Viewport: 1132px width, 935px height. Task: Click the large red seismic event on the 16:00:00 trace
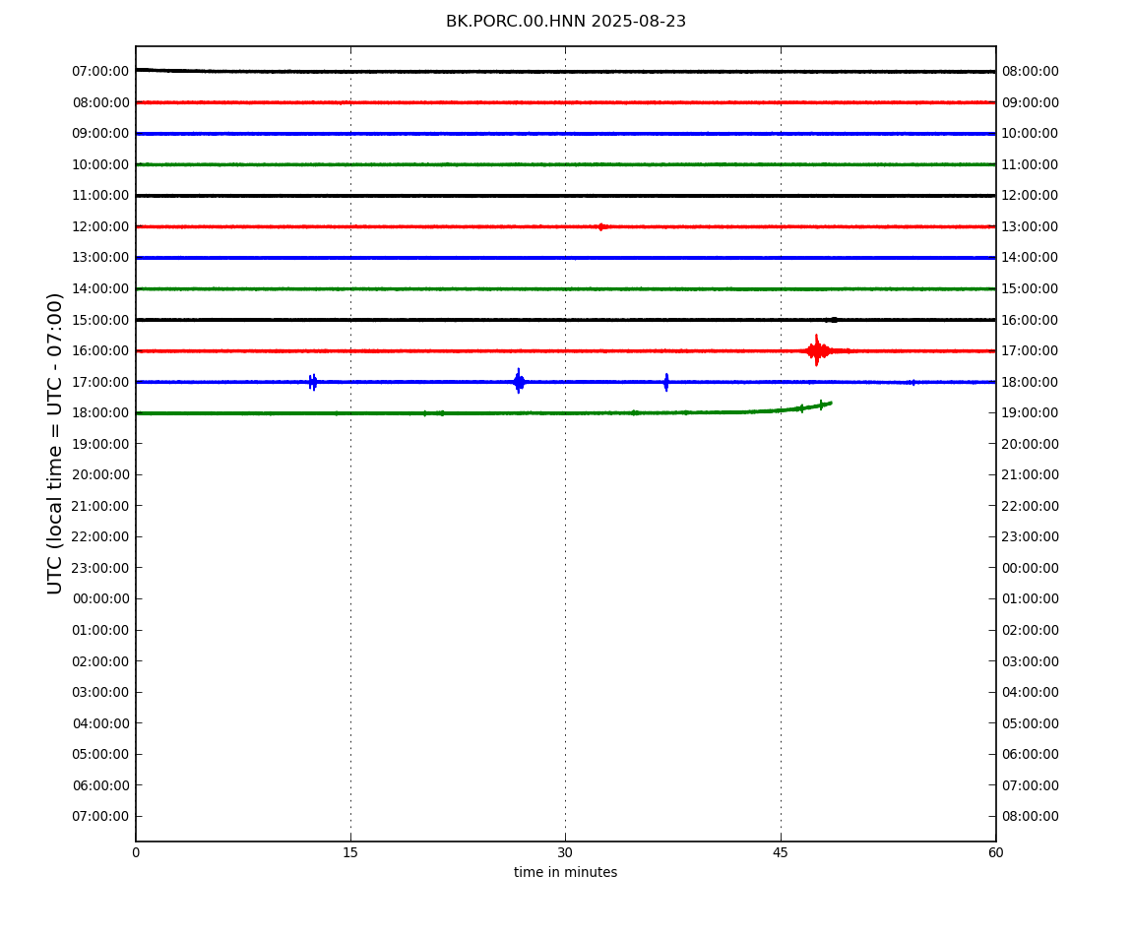coord(818,351)
